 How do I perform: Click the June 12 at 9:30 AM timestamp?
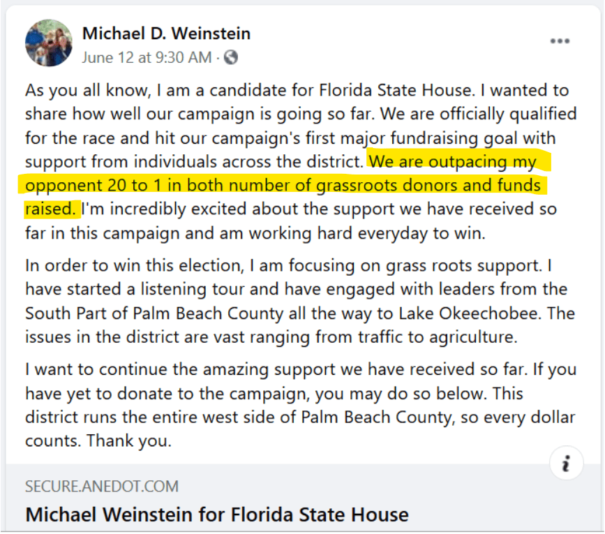[147, 58]
